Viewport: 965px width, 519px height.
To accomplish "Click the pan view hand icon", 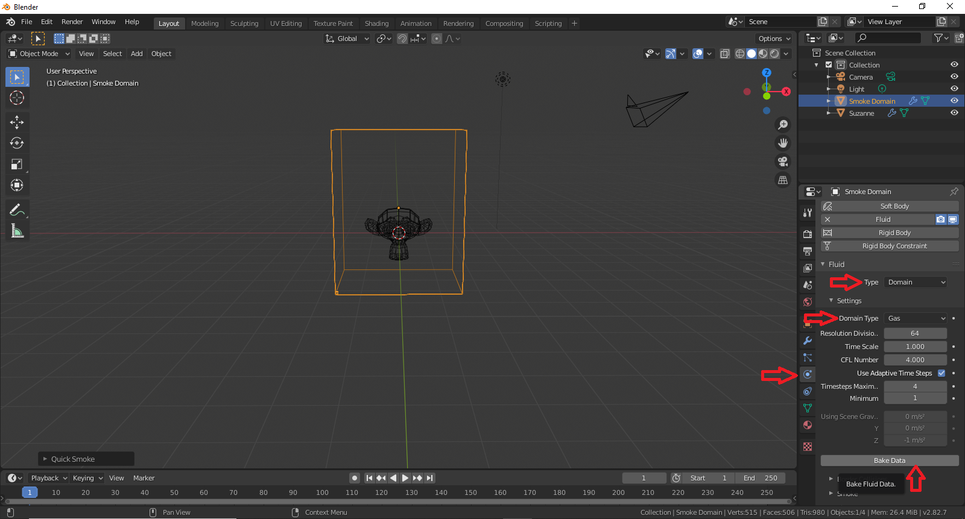I will (783, 143).
